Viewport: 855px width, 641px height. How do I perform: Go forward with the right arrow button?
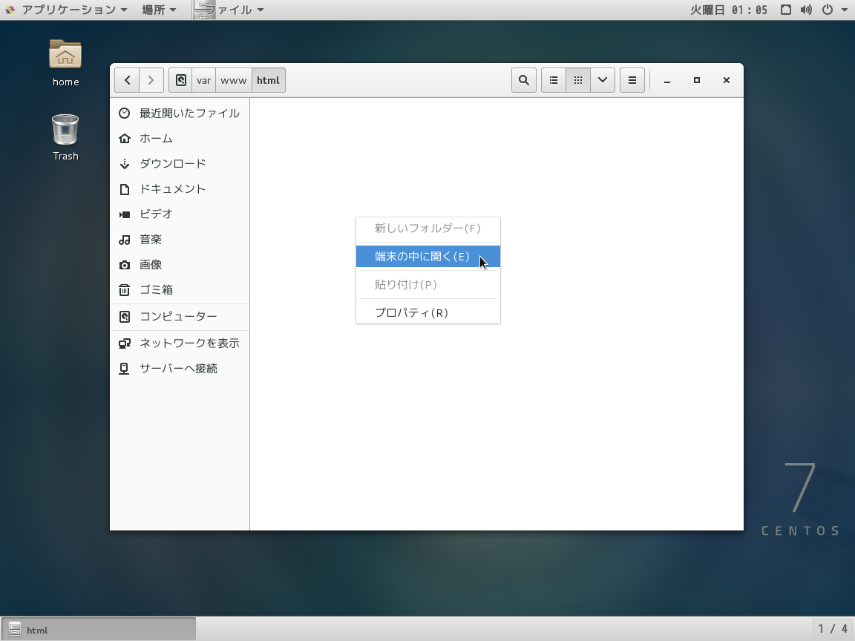(x=151, y=80)
